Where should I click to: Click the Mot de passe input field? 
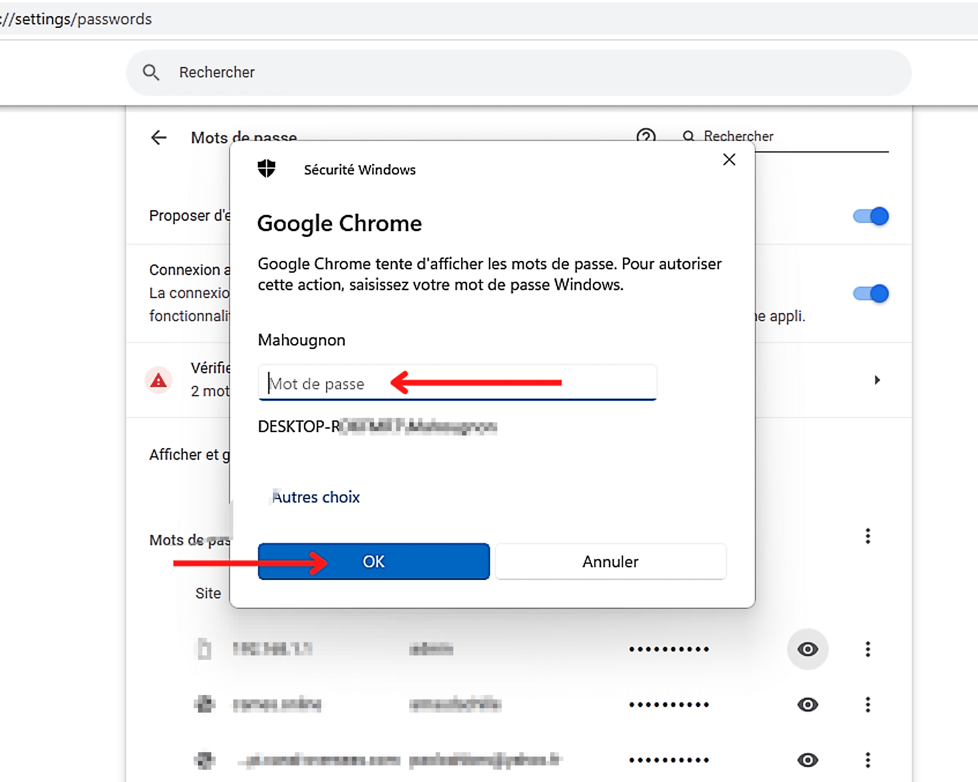tap(457, 382)
